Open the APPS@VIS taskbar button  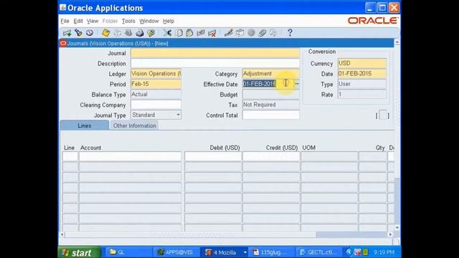176,252
